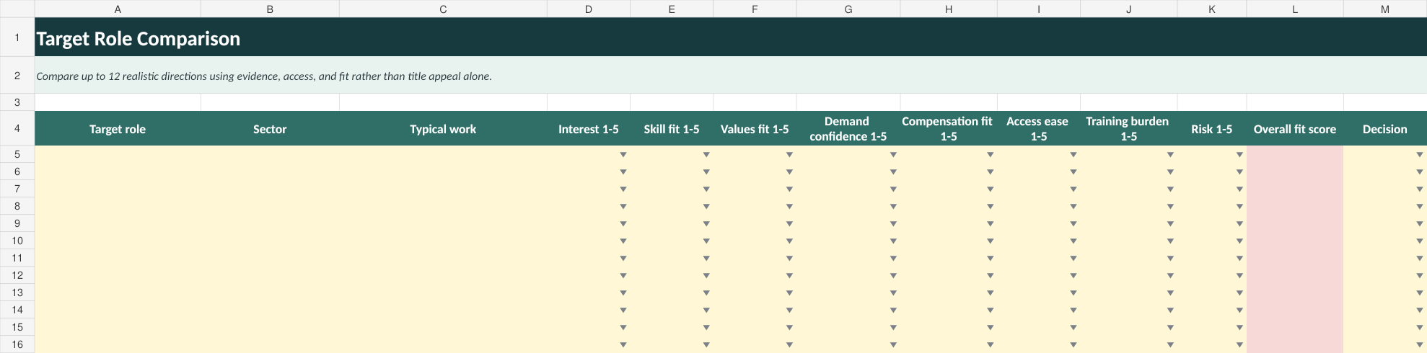Select column G header

pyautogui.click(x=848, y=9)
